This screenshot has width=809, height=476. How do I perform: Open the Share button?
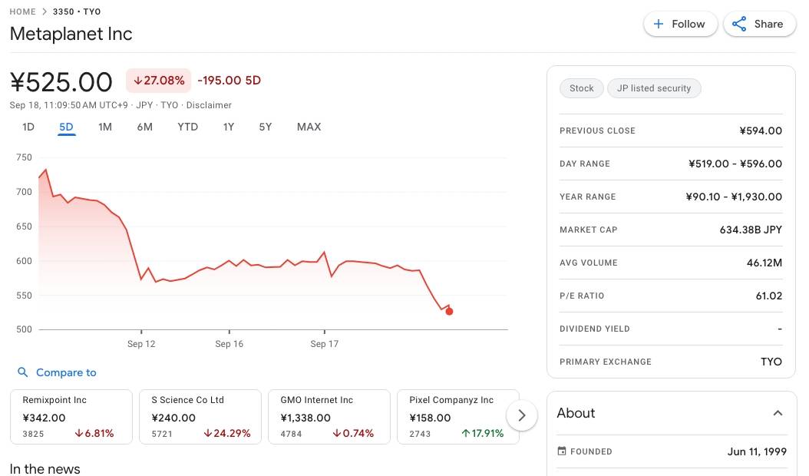click(x=759, y=24)
